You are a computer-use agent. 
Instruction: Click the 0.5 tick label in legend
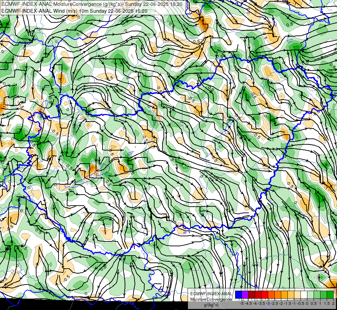pos(314,303)
